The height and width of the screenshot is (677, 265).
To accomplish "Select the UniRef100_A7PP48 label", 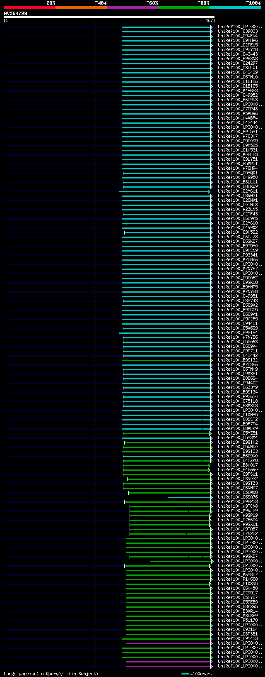I will click(x=238, y=109).
